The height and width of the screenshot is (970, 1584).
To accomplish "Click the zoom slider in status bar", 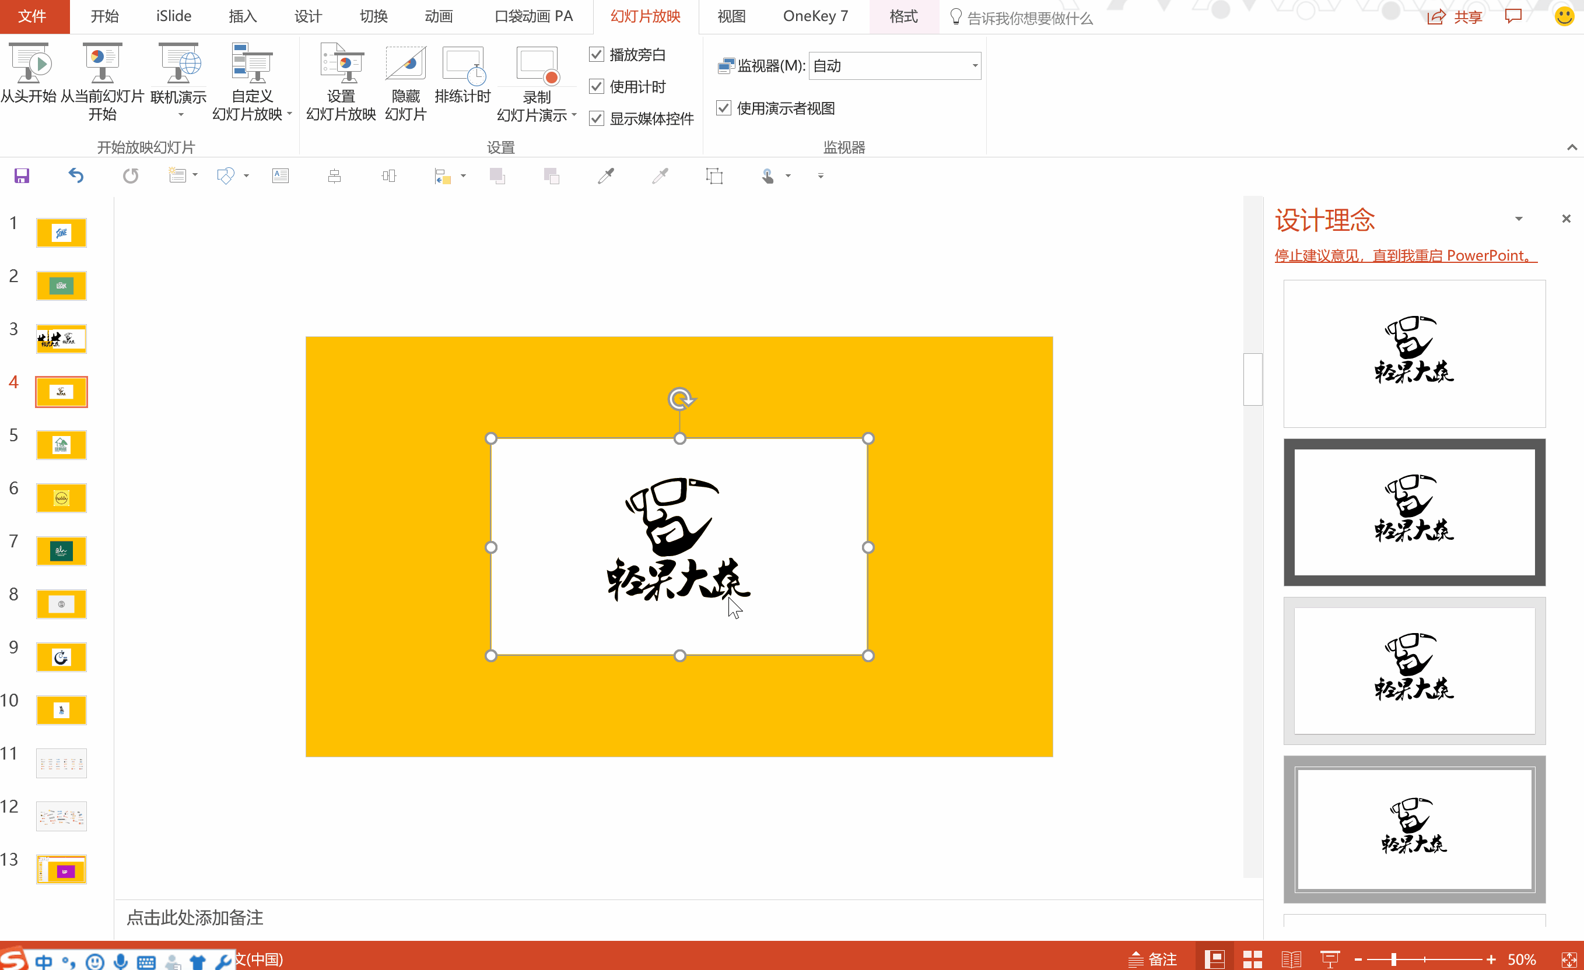I will coord(1394,959).
